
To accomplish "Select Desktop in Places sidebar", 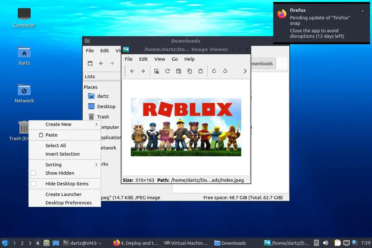I will point(102,106).
